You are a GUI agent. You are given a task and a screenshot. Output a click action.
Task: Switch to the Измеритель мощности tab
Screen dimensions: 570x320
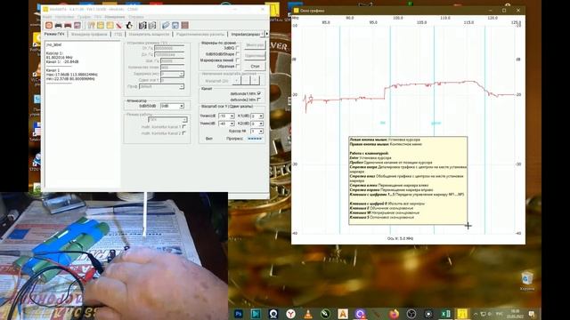coord(149,34)
